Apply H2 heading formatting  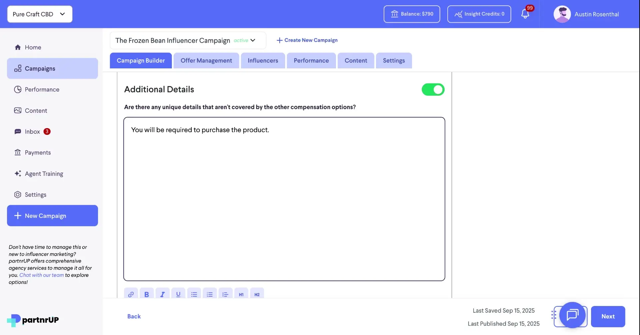[257, 294]
